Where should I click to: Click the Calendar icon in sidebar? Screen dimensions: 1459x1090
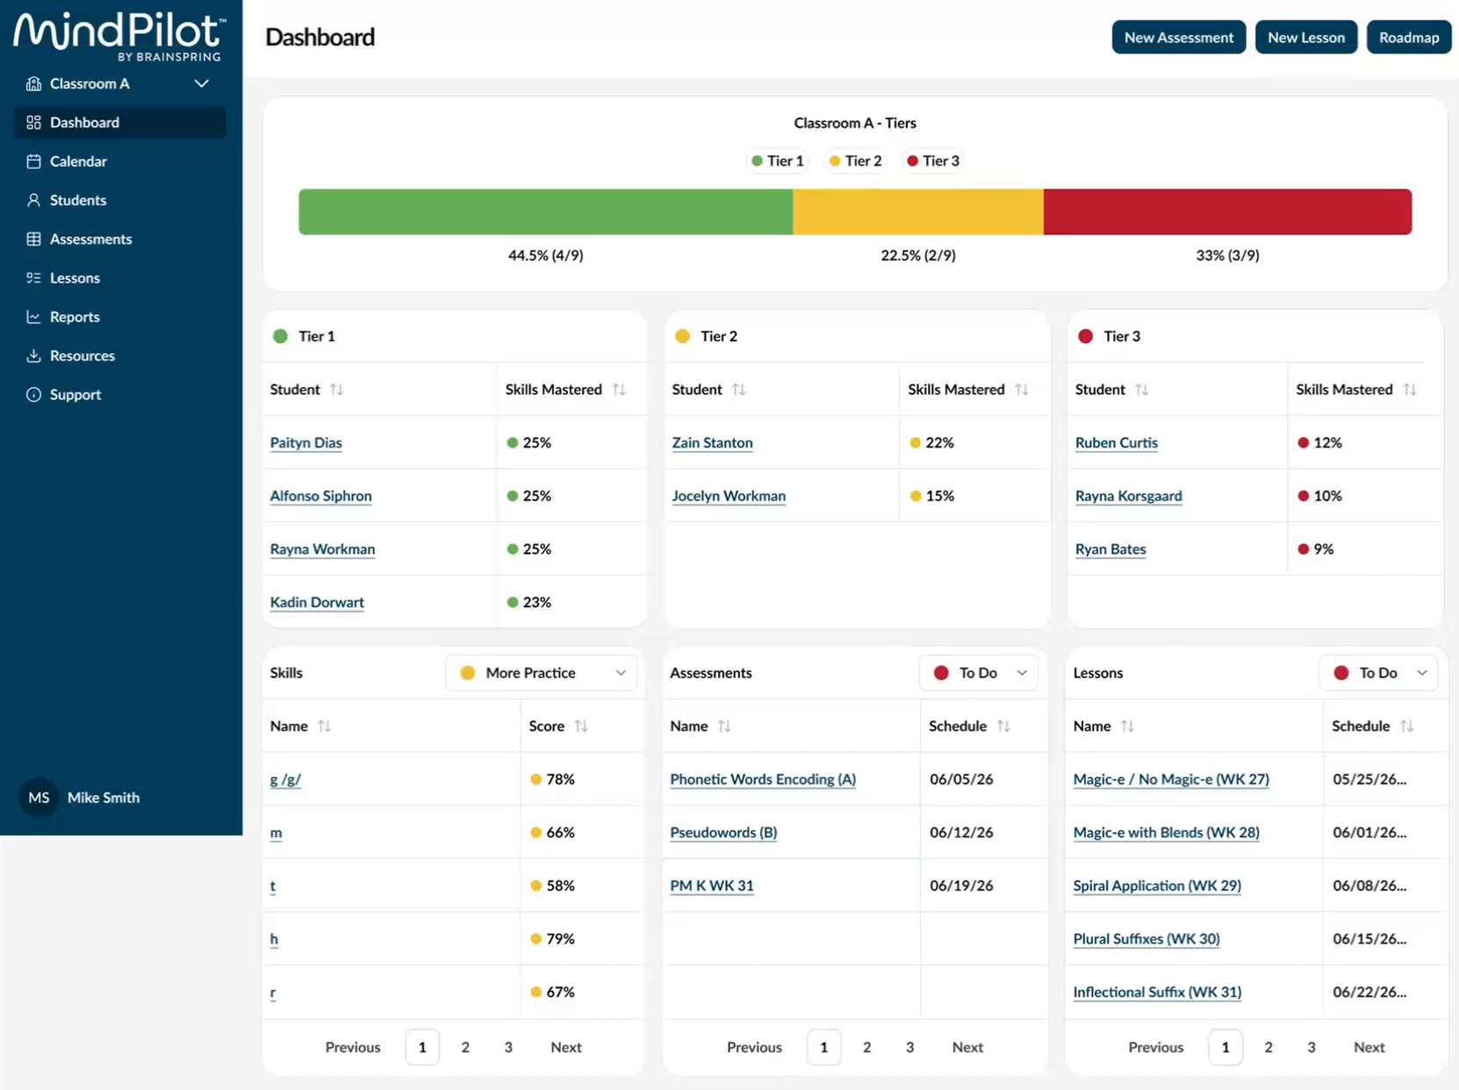coord(33,161)
